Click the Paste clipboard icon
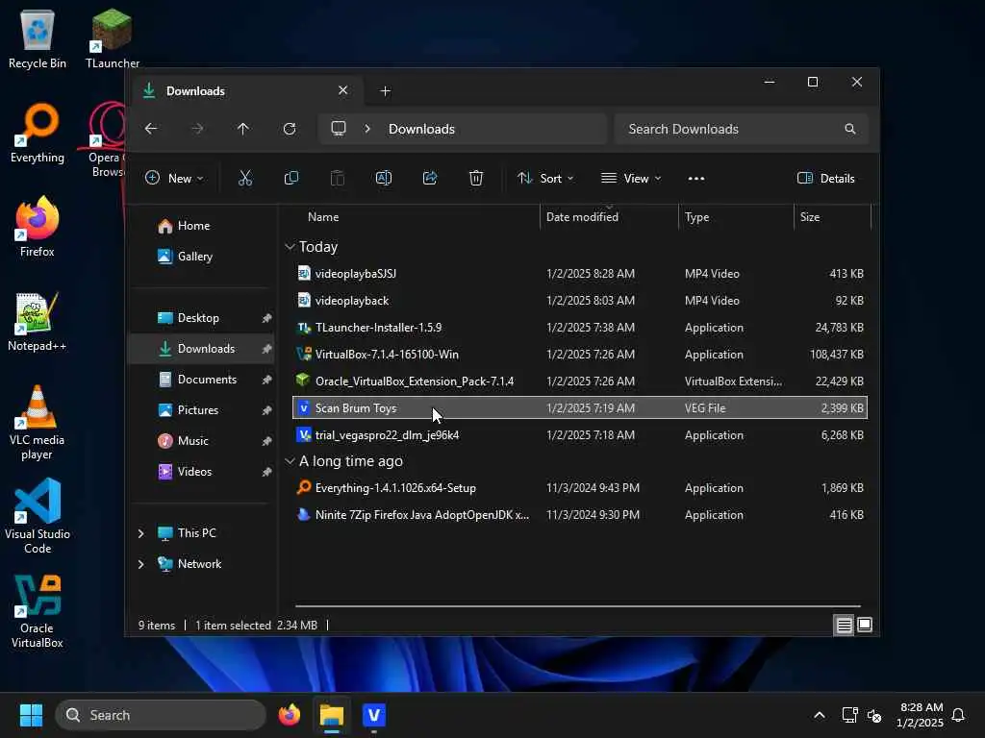The width and height of the screenshot is (985, 738). point(338,178)
